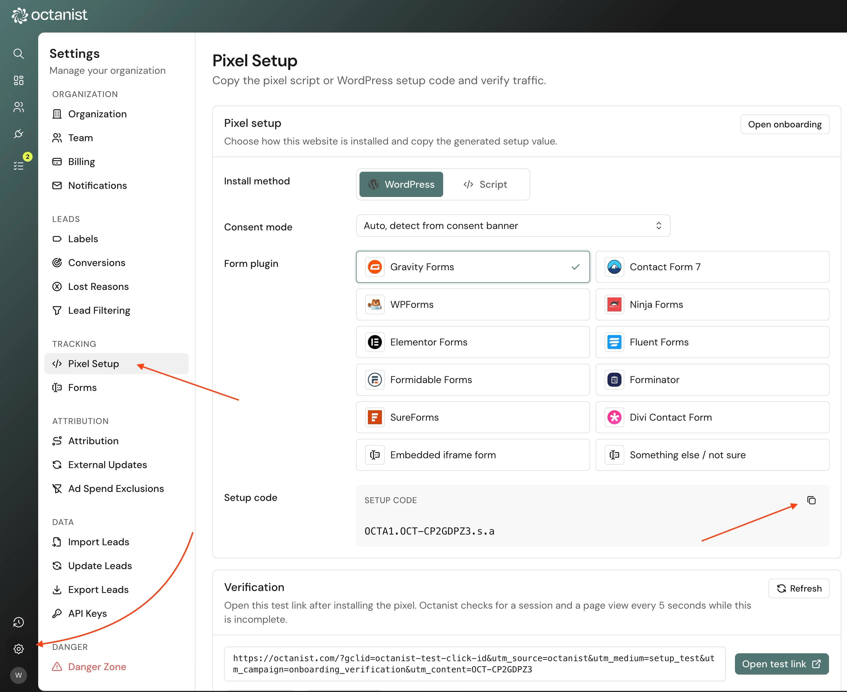Click the Octanist logo

[x=49, y=15]
